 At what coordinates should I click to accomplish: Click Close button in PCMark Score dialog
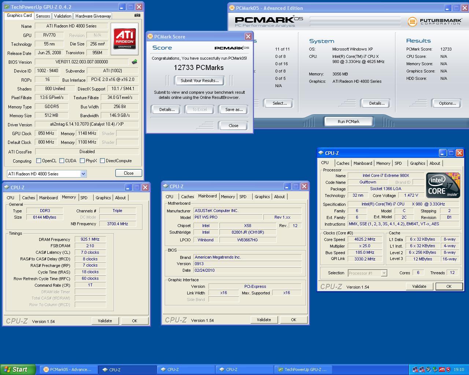pos(233,126)
